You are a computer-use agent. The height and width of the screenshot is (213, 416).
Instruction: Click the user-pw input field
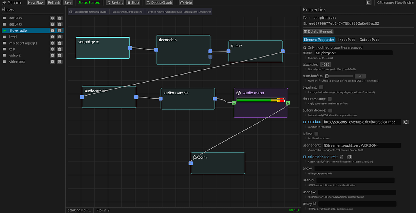pos(357,192)
